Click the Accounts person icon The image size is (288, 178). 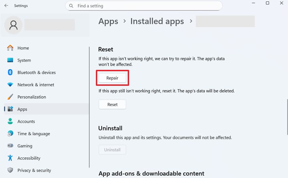point(10,121)
